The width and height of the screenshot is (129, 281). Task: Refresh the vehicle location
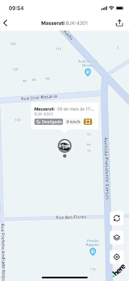[x=117, y=218]
